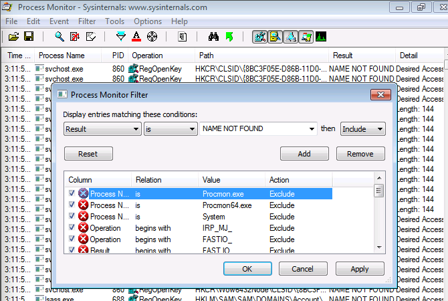Click the red exclude icon for FASTIO_

click(x=83, y=239)
